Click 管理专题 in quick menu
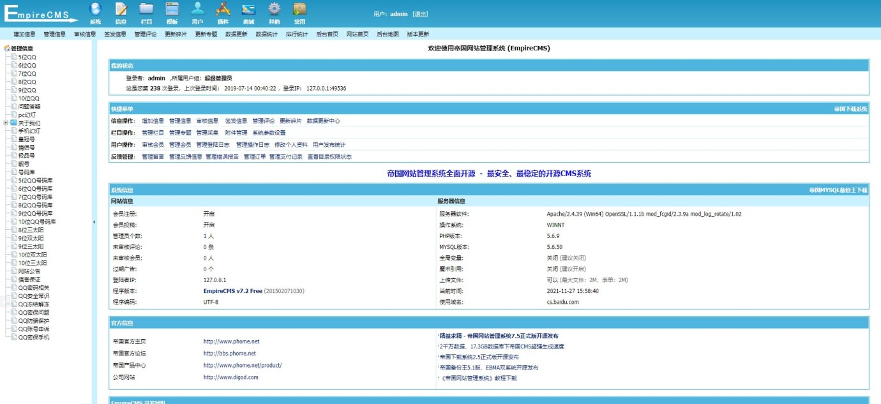The height and width of the screenshot is (404, 881). point(180,133)
